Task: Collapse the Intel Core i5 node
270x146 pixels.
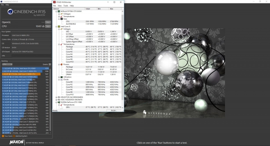Action: 56,27
